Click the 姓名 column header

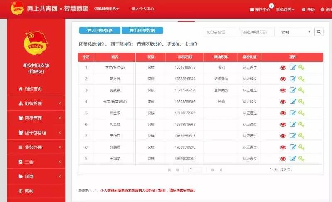point(115,57)
